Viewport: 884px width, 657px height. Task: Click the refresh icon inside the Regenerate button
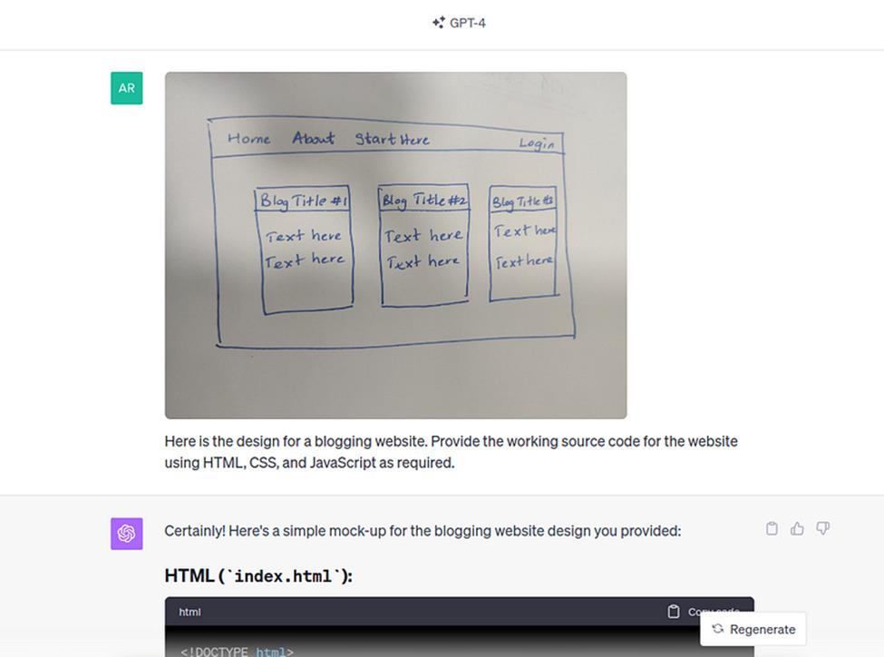click(716, 629)
